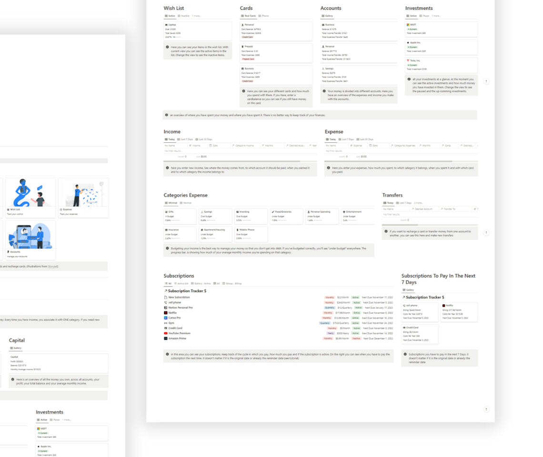The image size is (543, 457).
Task: Open the Subscription Tracker $ link above the list
Action: point(187,291)
